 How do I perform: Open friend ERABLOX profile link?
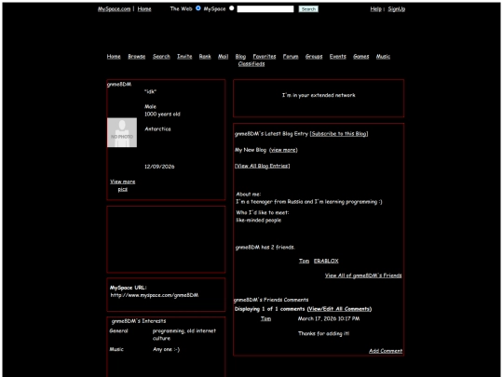[326, 261]
